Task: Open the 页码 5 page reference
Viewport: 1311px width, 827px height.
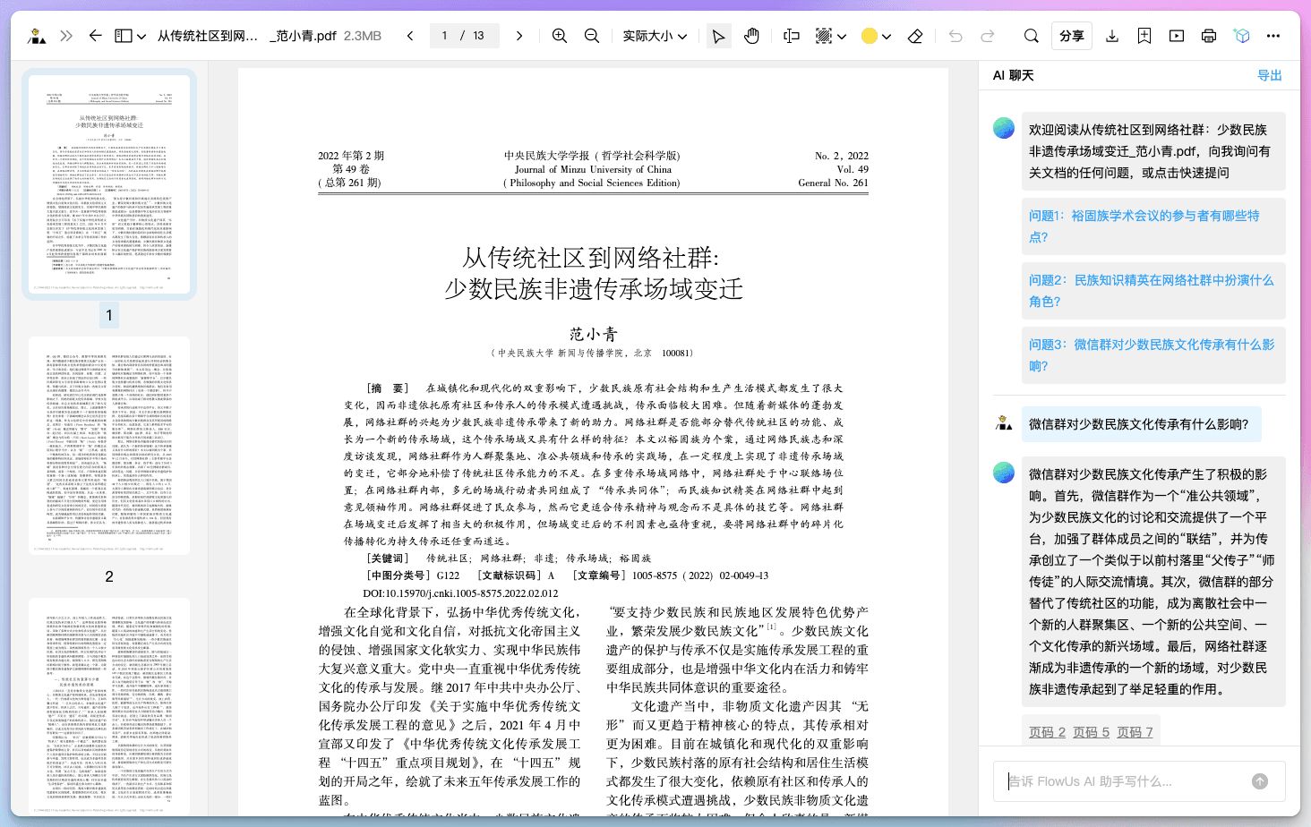Action: coord(1091,732)
